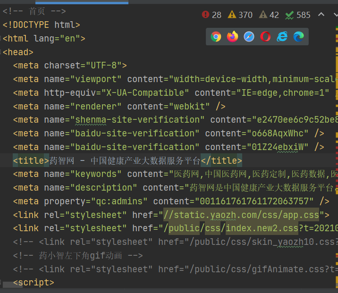Click the qc:admins property value
This screenshot has height=293, width=338.
tap(119, 201)
